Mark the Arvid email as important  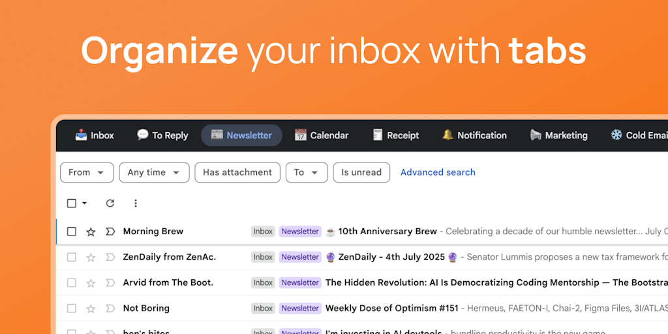pos(110,283)
